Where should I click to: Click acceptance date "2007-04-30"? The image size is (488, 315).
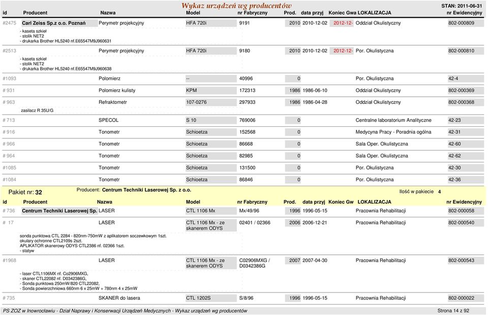click(x=315, y=260)
